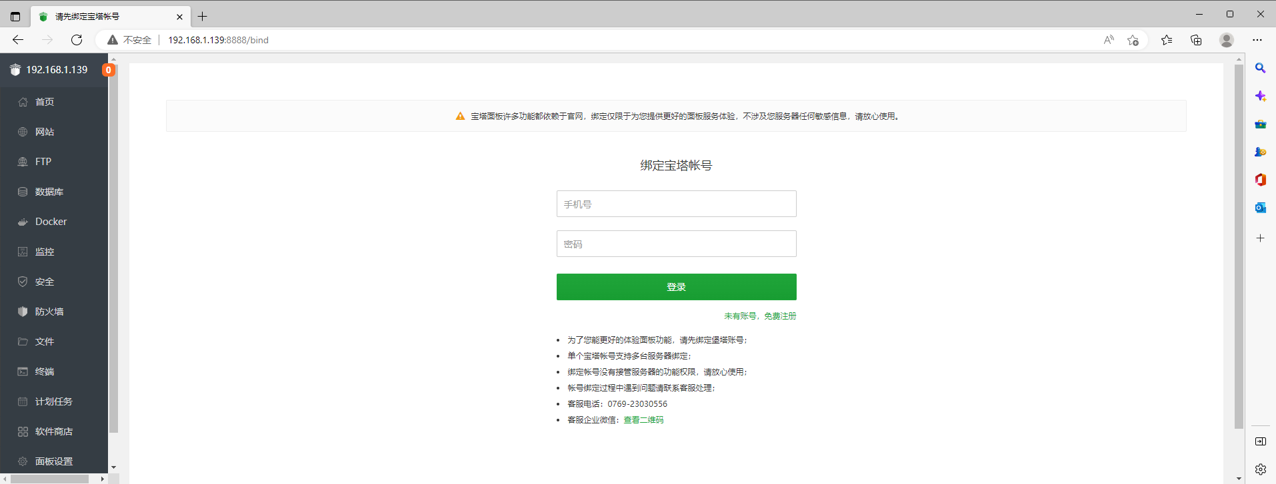Open the browser settings and more menu
This screenshot has height=484, width=1276.
coord(1257,40)
